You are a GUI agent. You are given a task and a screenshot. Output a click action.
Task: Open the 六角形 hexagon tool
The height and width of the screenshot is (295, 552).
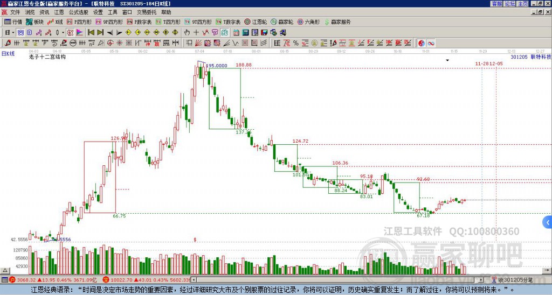point(309,22)
